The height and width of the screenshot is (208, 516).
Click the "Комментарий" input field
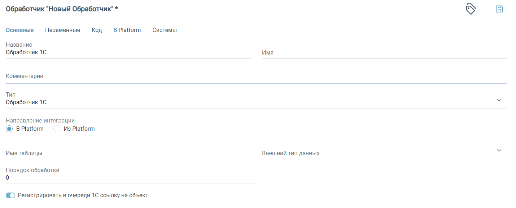[x=256, y=77]
